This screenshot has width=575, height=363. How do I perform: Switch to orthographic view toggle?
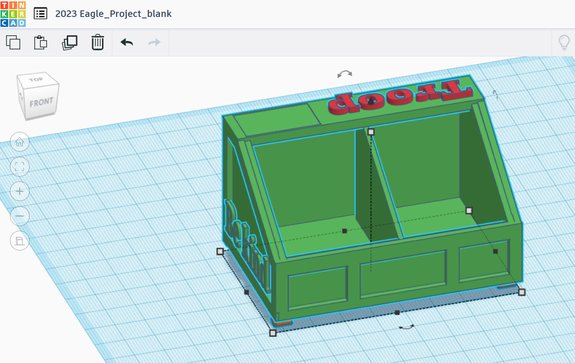tap(20, 241)
